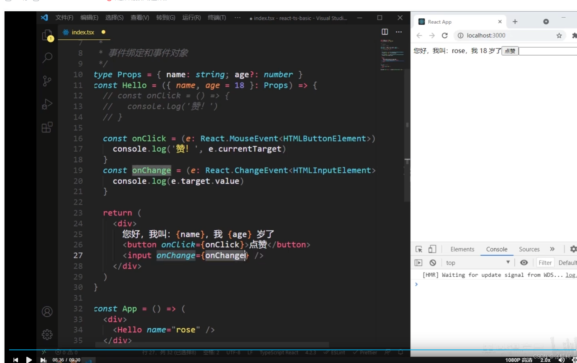Go forward in the browser
Screen dimensions: 577x363
pyautogui.click(x=432, y=36)
